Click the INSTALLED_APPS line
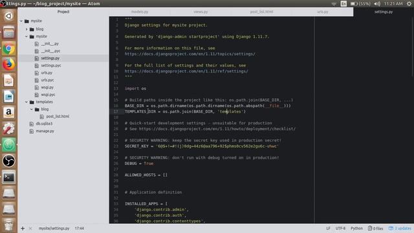Screen dimensions: 414x233 [146, 204]
